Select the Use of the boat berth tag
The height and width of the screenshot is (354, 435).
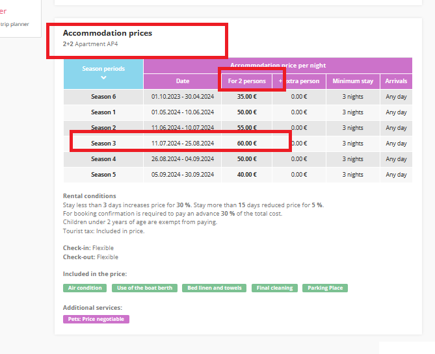(144, 288)
